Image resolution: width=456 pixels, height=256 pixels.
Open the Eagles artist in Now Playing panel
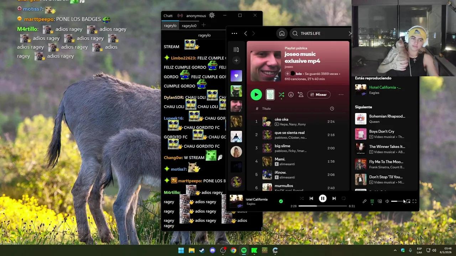374,93
